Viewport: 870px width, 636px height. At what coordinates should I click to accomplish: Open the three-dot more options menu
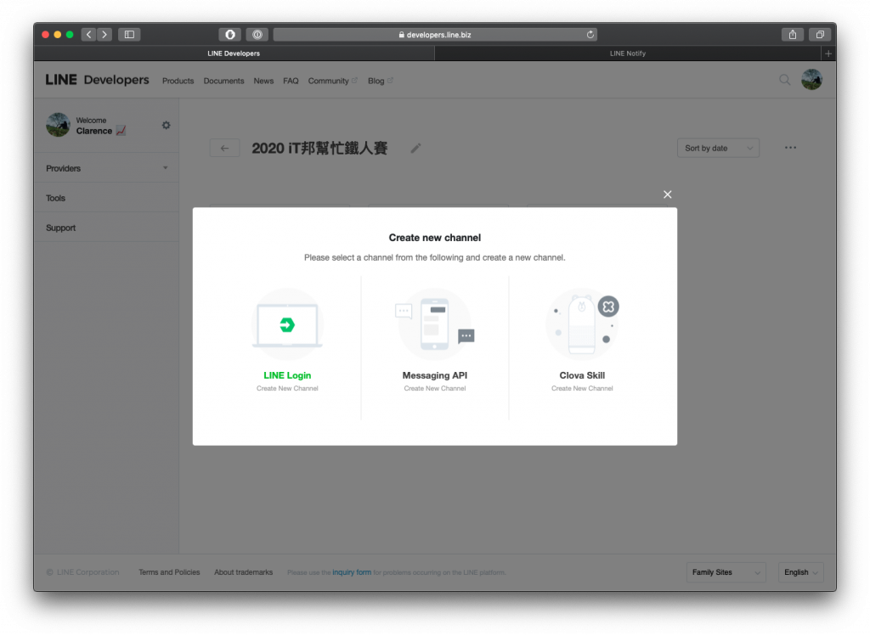click(x=791, y=148)
